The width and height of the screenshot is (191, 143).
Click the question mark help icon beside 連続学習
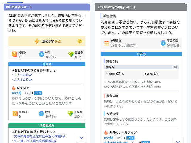(x=80, y=41)
